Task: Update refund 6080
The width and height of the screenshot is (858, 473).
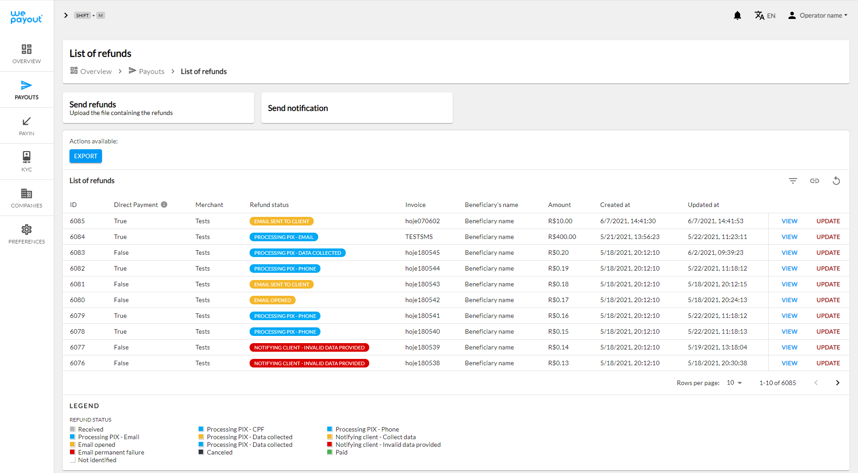Action: point(828,300)
